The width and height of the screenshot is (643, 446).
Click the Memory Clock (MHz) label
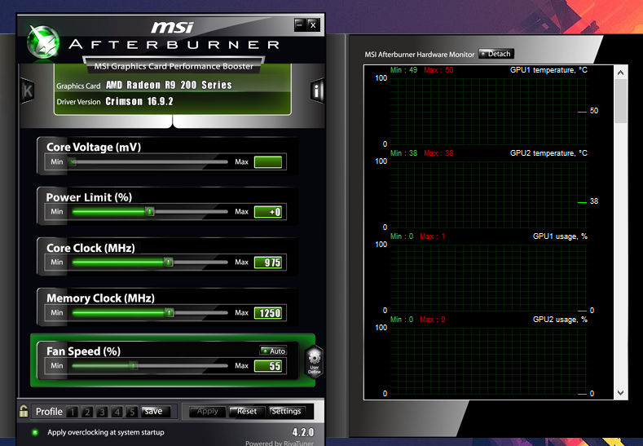coord(100,298)
